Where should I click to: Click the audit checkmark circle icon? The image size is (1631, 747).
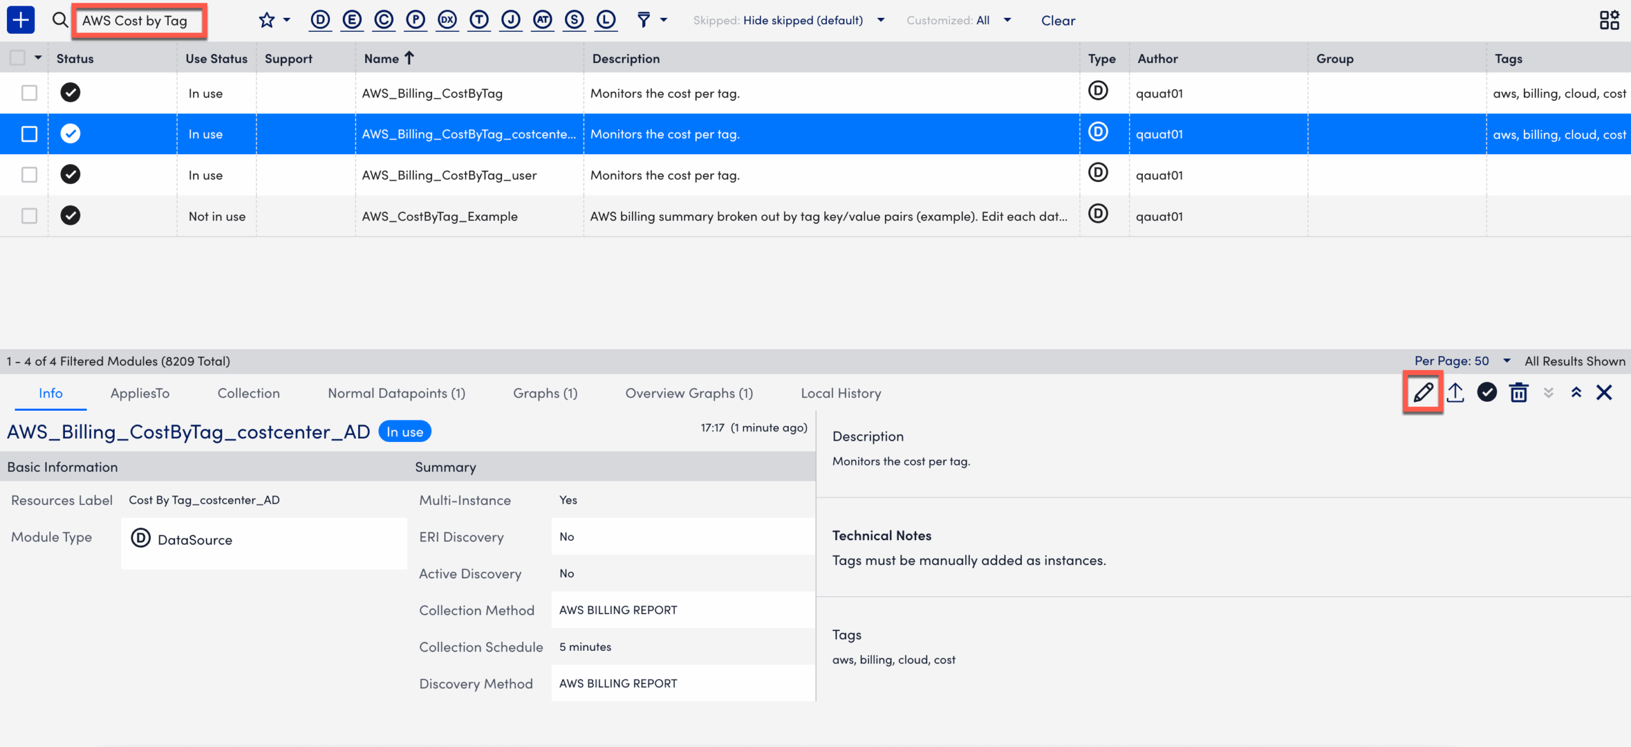(x=1487, y=392)
